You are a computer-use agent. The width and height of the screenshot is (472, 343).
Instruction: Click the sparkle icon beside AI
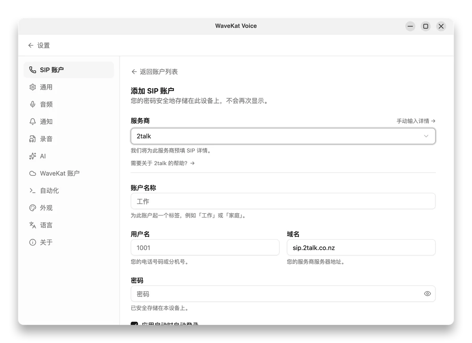tap(33, 156)
